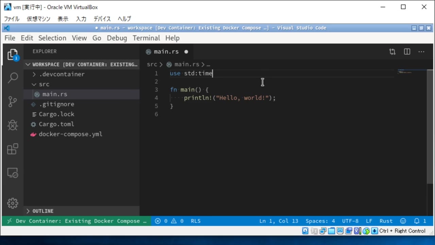
Task: Change language mode Rust
Action: point(386,221)
